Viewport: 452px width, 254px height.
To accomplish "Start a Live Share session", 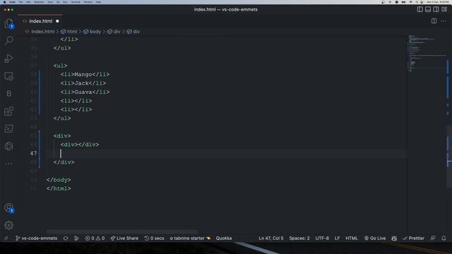I will [x=124, y=238].
